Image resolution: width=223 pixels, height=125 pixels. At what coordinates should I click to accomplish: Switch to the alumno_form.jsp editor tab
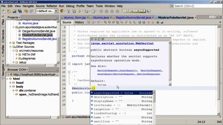75,18
